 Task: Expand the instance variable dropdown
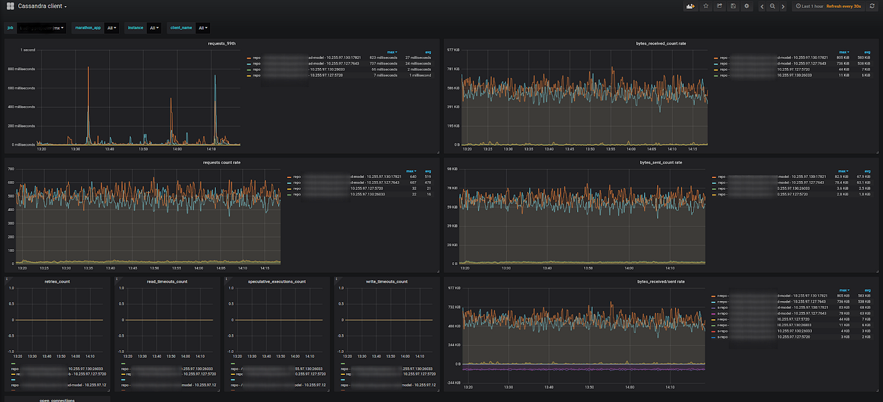[x=154, y=28]
